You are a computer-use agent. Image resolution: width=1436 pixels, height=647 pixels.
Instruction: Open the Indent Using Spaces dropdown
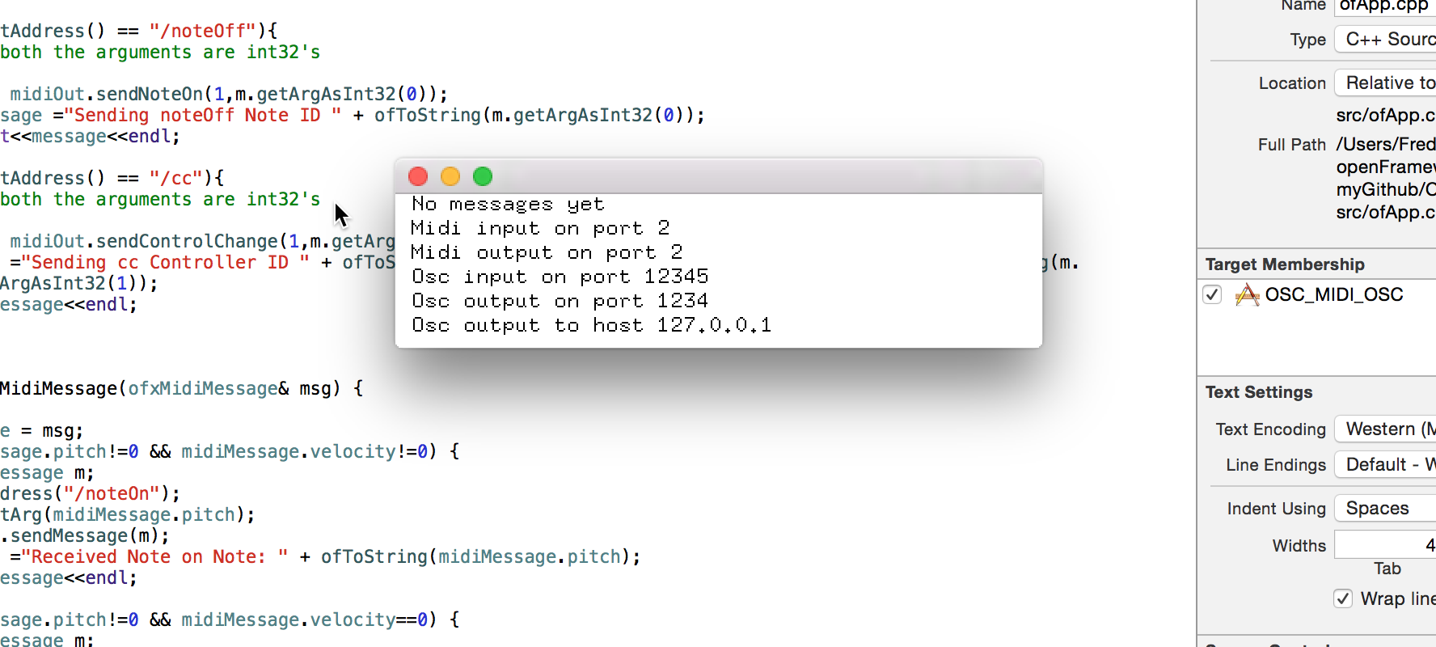tap(1385, 508)
